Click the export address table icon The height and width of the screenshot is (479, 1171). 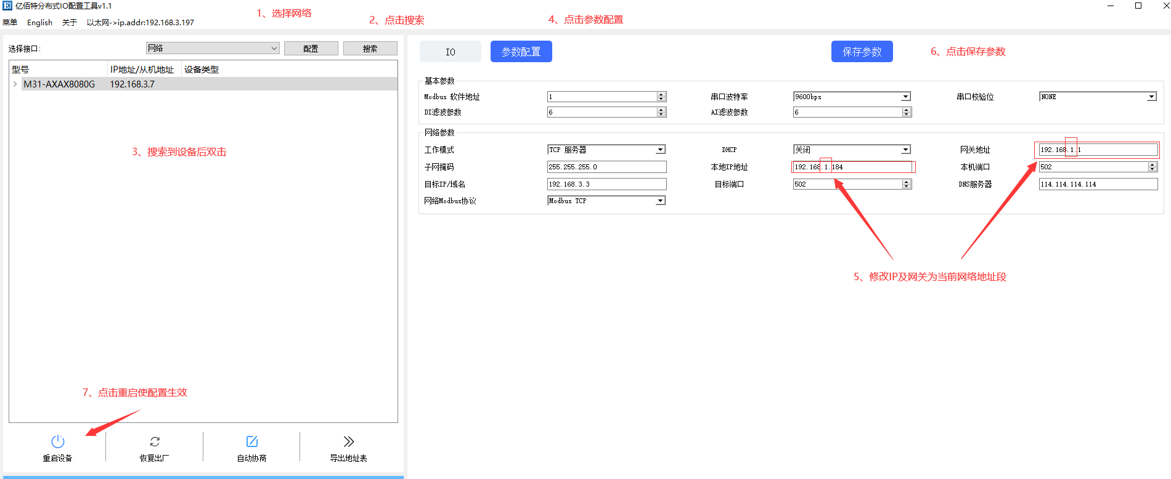(x=348, y=441)
